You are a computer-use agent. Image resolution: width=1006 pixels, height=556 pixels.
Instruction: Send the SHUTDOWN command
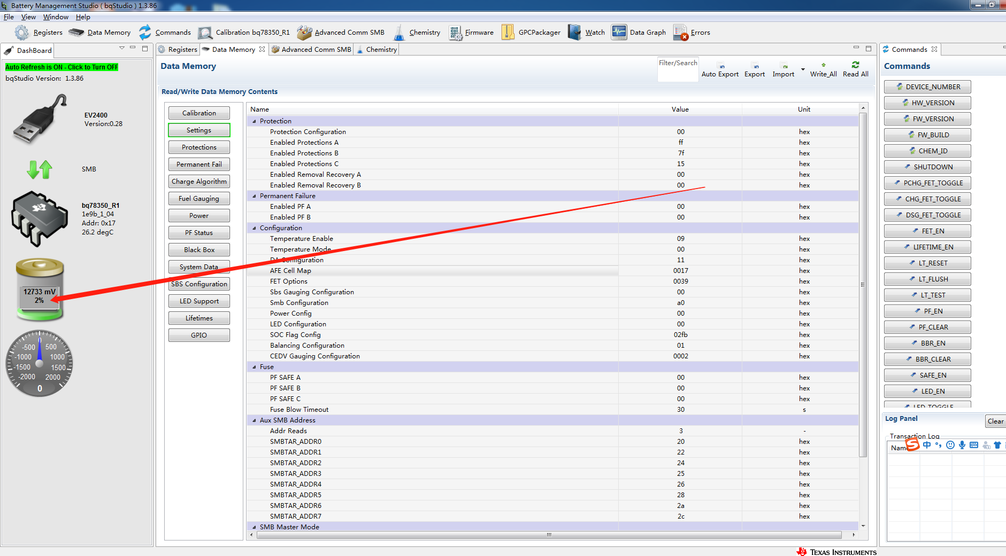tap(927, 167)
